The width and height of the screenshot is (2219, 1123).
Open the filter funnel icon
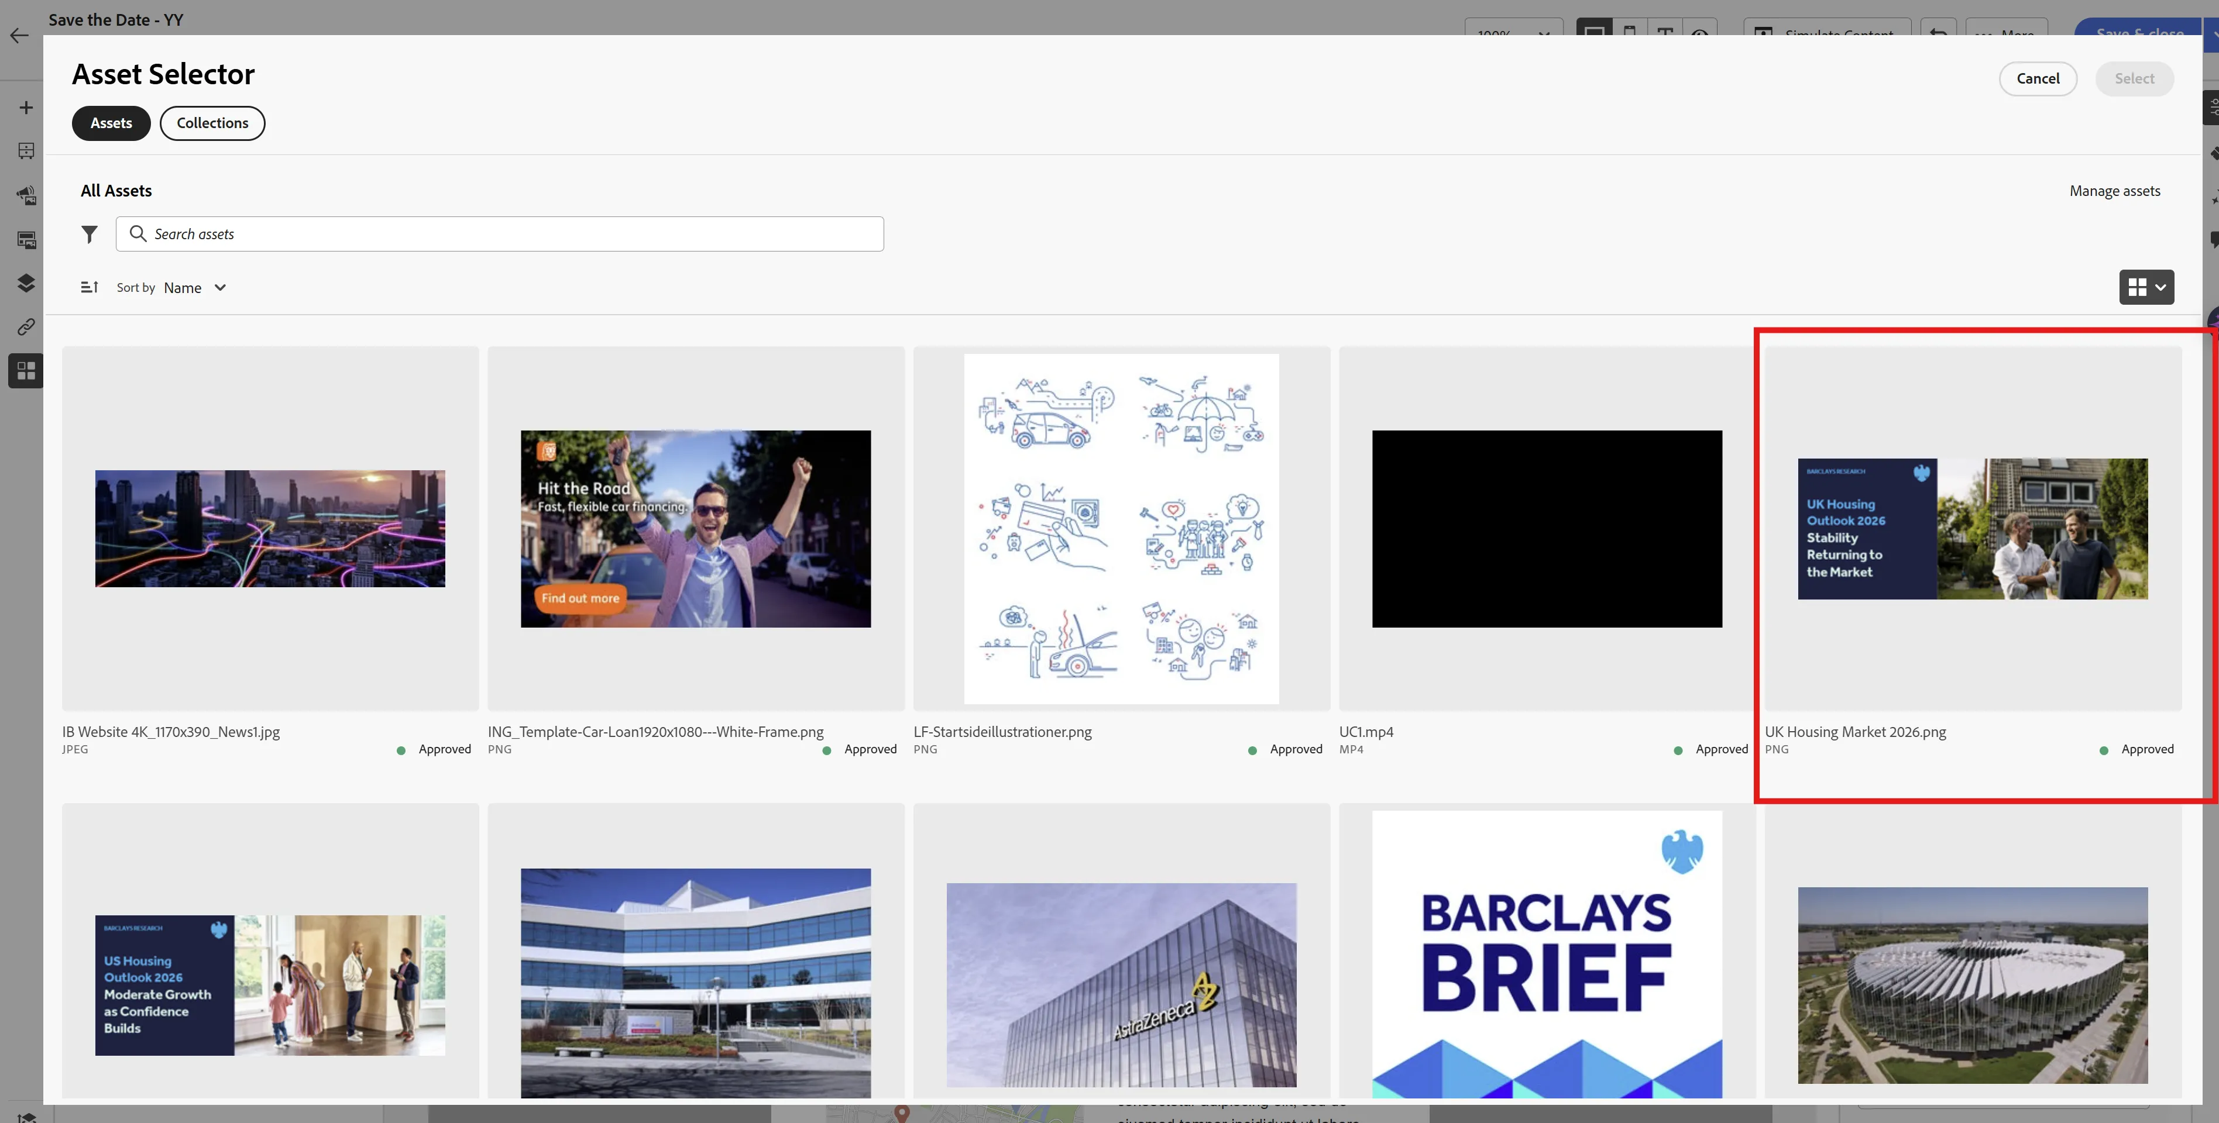(x=90, y=234)
